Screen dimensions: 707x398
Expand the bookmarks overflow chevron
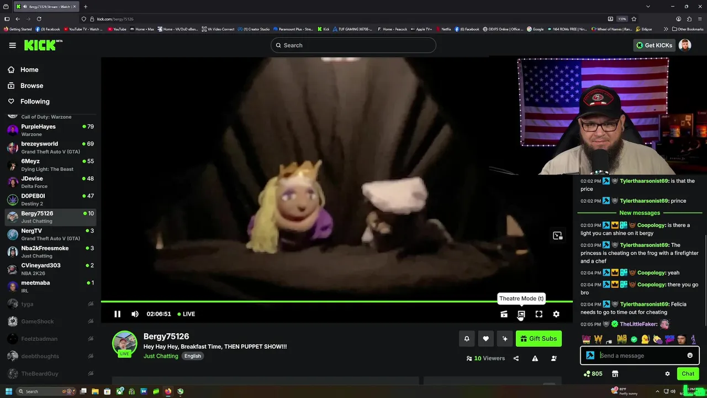pyautogui.click(x=666, y=29)
